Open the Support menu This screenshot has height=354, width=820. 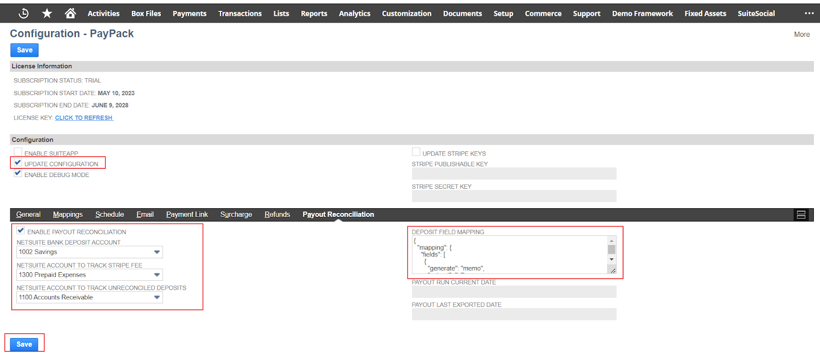pyautogui.click(x=587, y=13)
